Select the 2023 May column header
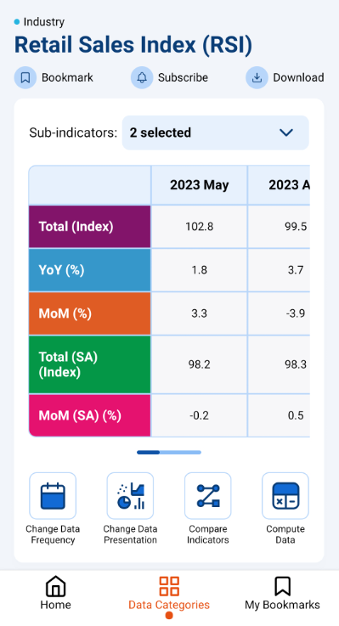 [x=200, y=185]
